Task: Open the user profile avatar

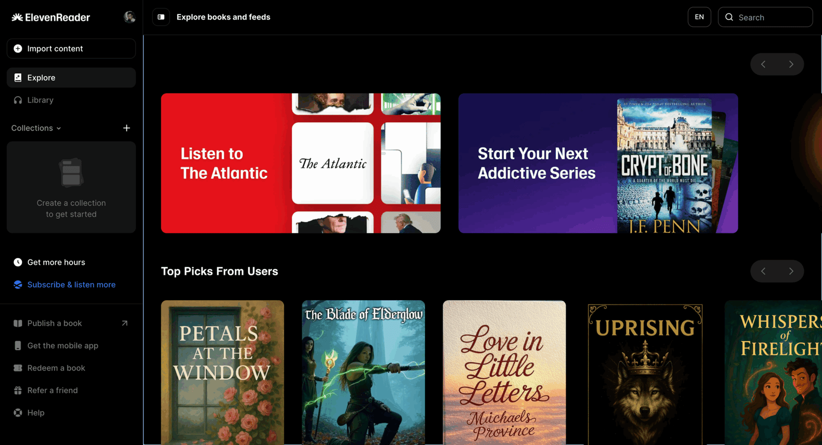Action: [x=129, y=17]
